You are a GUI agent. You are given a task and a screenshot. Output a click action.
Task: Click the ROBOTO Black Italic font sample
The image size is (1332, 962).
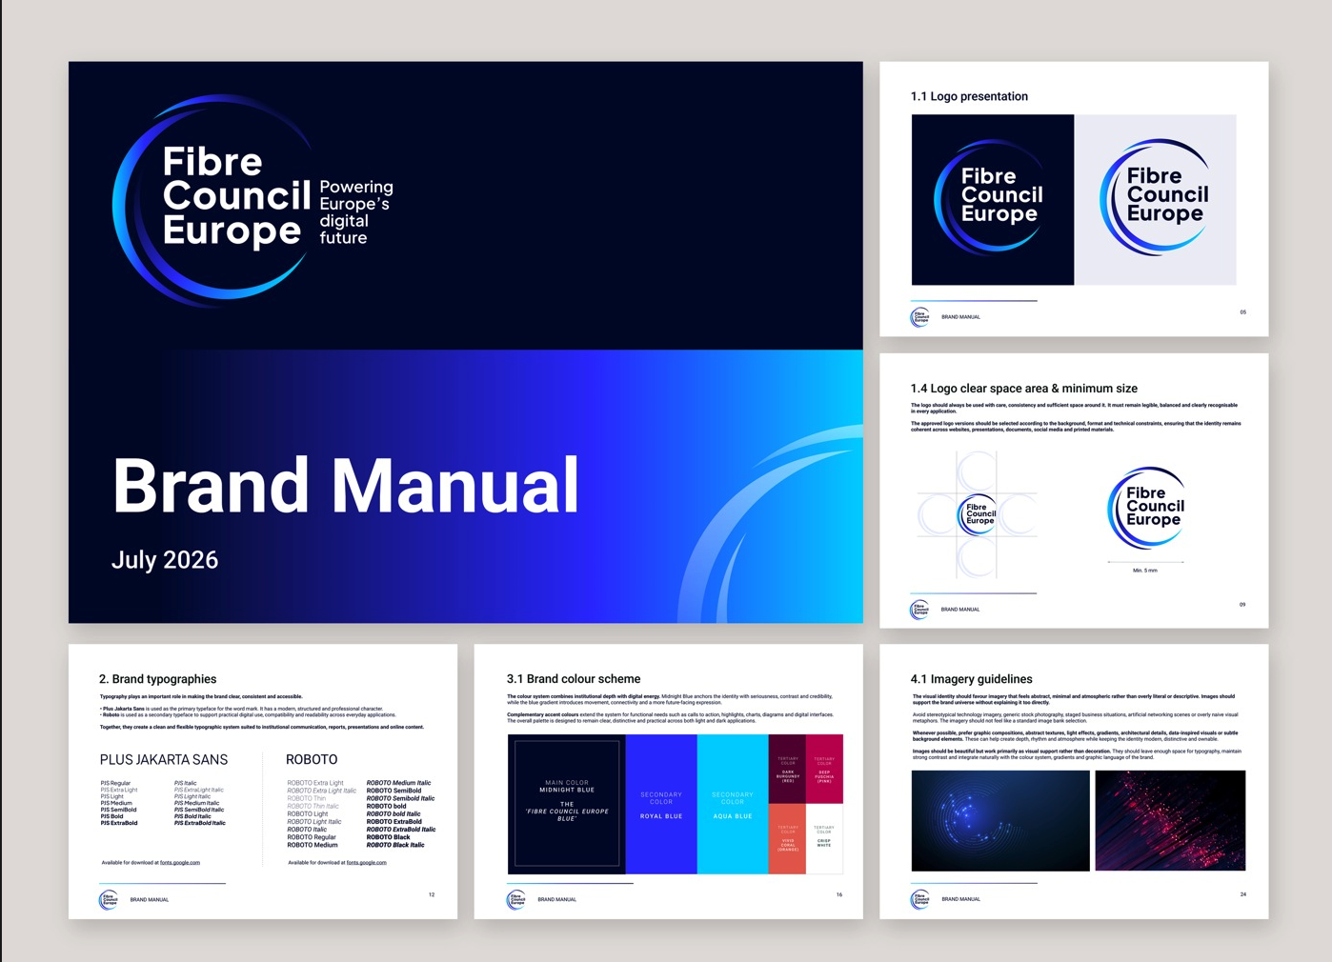click(395, 845)
